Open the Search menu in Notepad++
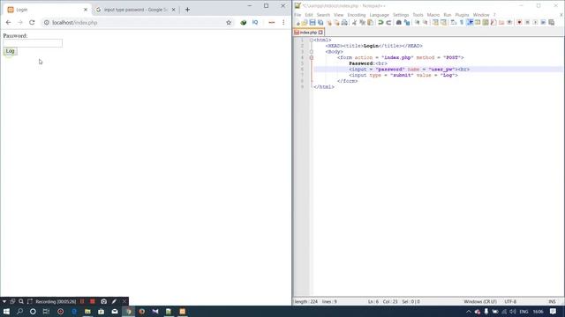The image size is (565, 317). pos(323,15)
